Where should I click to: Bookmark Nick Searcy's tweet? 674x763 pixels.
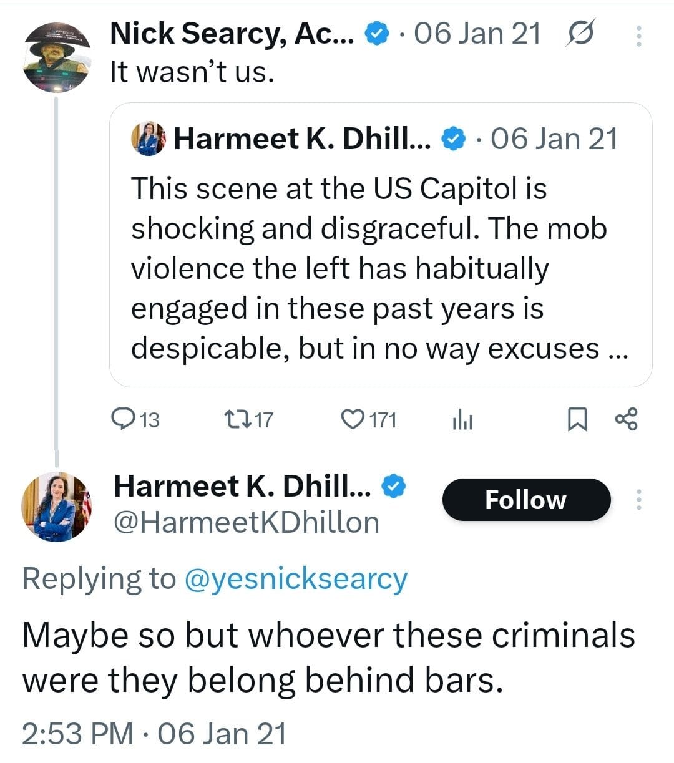click(577, 419)
